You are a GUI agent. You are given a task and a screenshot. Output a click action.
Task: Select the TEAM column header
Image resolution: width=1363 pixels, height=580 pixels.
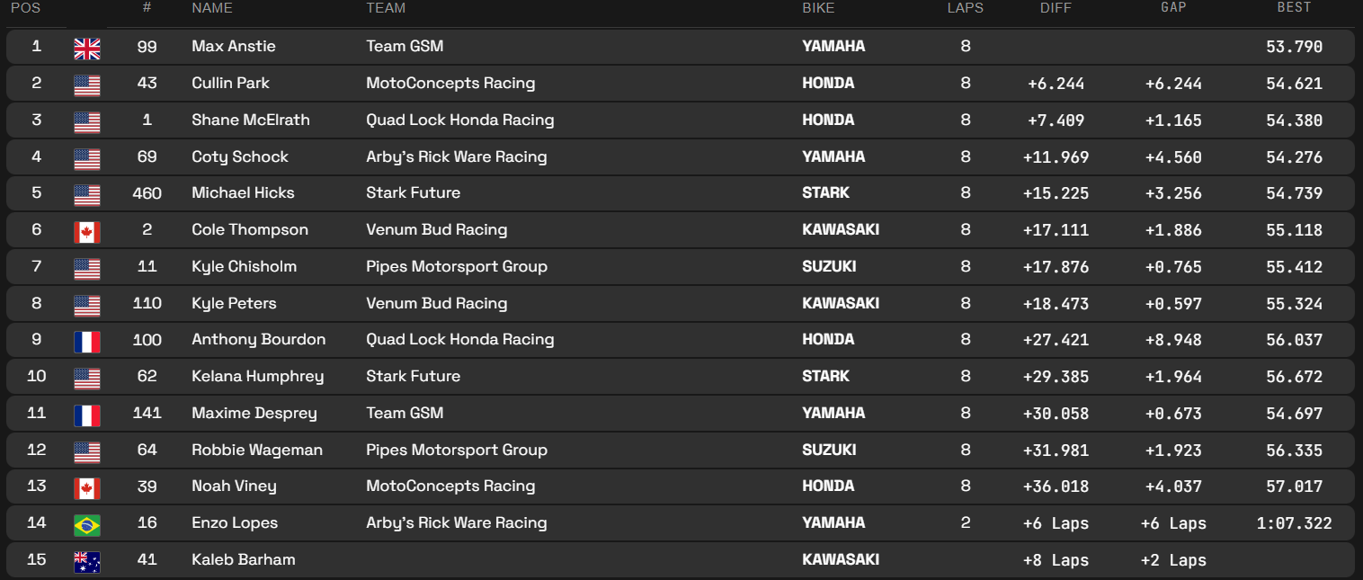(x=386, y=8)
